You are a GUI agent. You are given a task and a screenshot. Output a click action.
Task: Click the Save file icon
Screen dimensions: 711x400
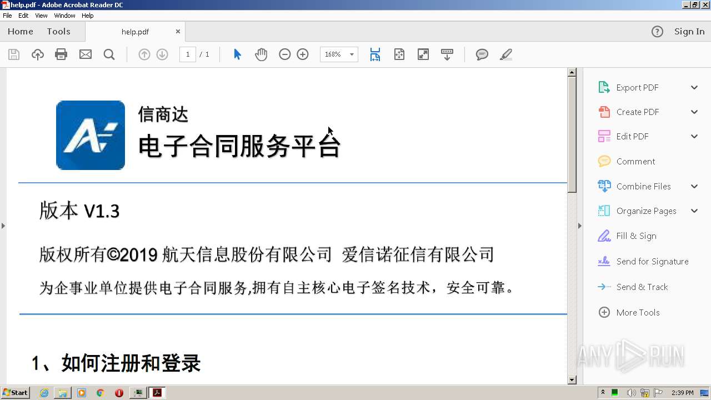(14, 54)
